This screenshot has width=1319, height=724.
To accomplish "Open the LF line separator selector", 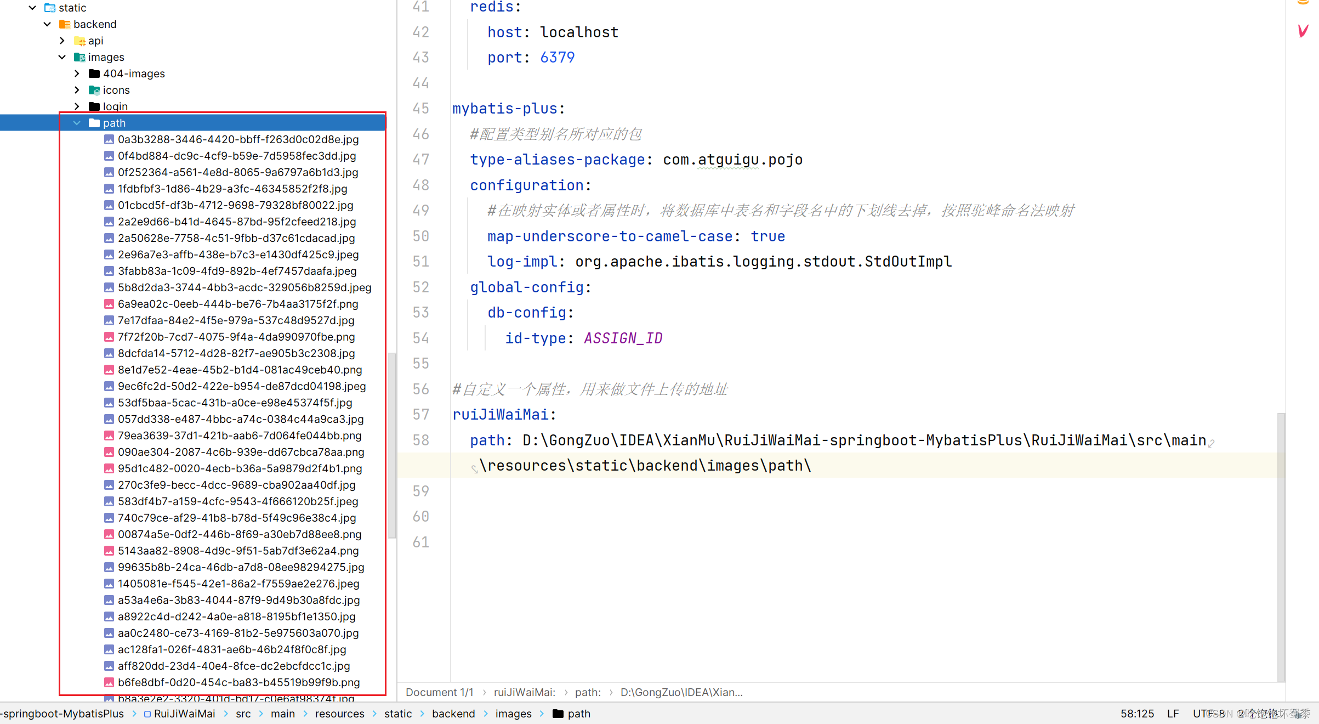I will coord(1173,714).
